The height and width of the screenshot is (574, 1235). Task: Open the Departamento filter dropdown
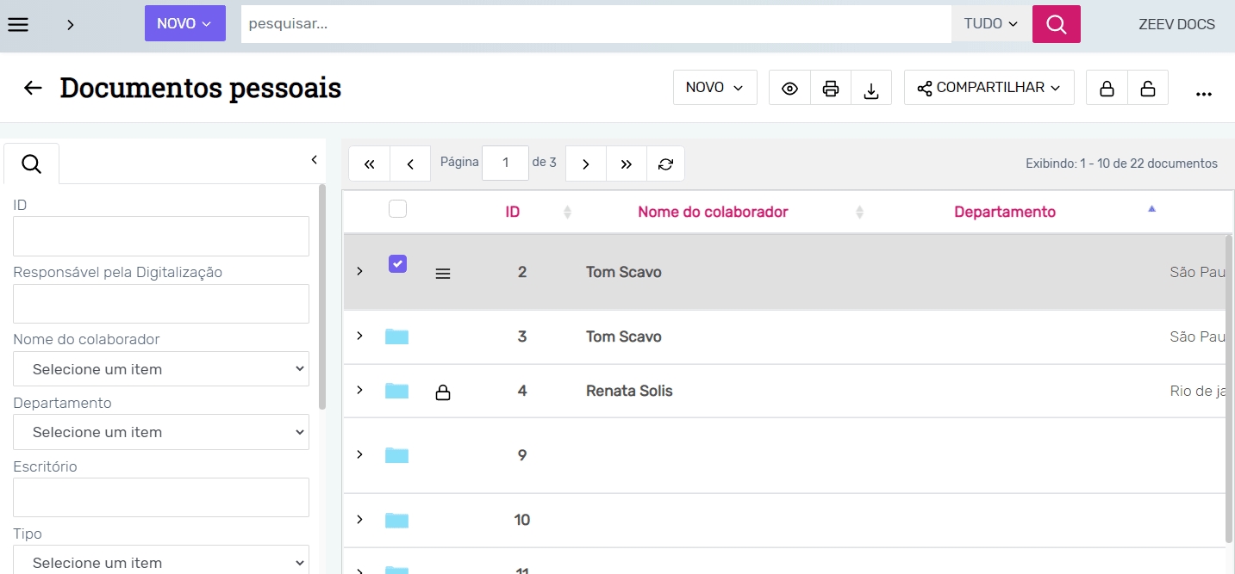[x=161, y=432]
